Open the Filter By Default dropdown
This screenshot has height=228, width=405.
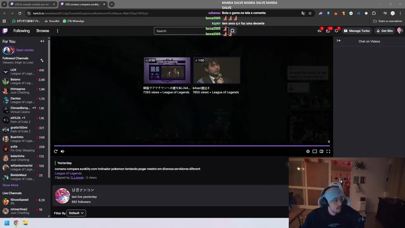76,213
